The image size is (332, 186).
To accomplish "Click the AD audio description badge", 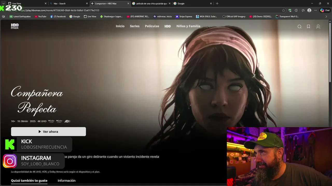I will point(67,121).
